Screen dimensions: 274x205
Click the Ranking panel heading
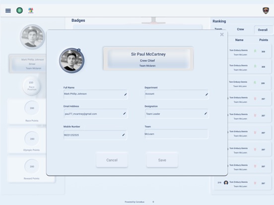(219, 21)
